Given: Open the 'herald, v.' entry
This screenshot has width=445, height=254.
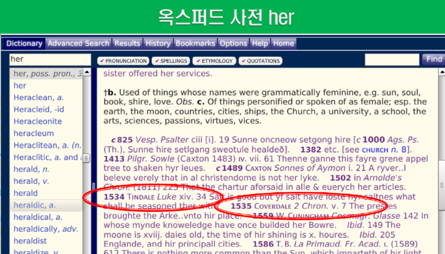Looking at the screenshot, I should [x=31, y=181].
